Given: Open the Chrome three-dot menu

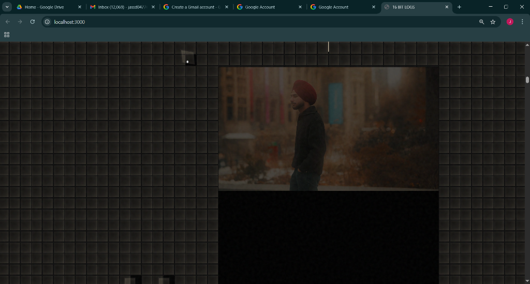Looking at the screenshot, I should tap(522, 22).
